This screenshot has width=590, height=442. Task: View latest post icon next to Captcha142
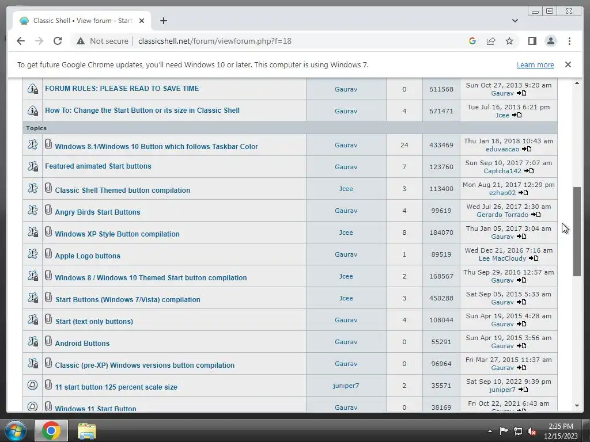point(529,170)
